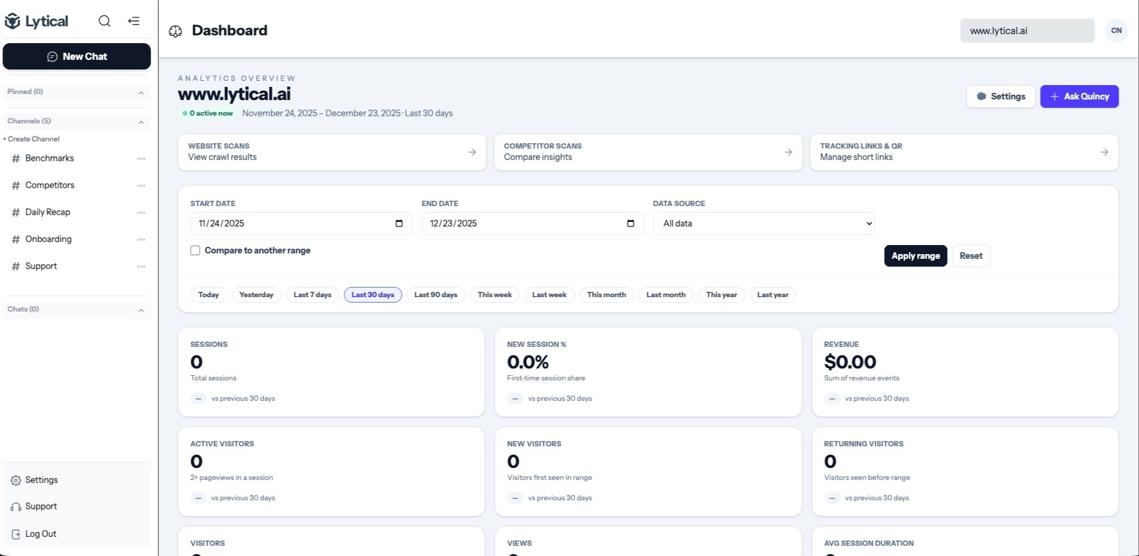Click the www.lytical.ai site field

click(1027, 30)
